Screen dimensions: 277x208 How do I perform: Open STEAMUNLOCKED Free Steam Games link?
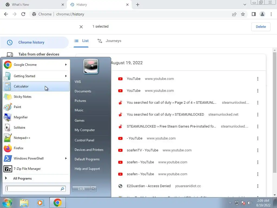pos(171,126)
